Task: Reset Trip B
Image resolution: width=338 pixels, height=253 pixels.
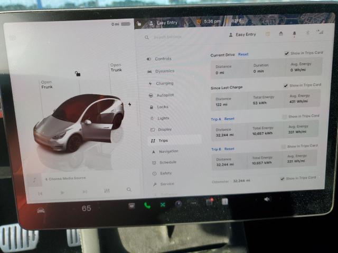Action: [x=229, y=149]
